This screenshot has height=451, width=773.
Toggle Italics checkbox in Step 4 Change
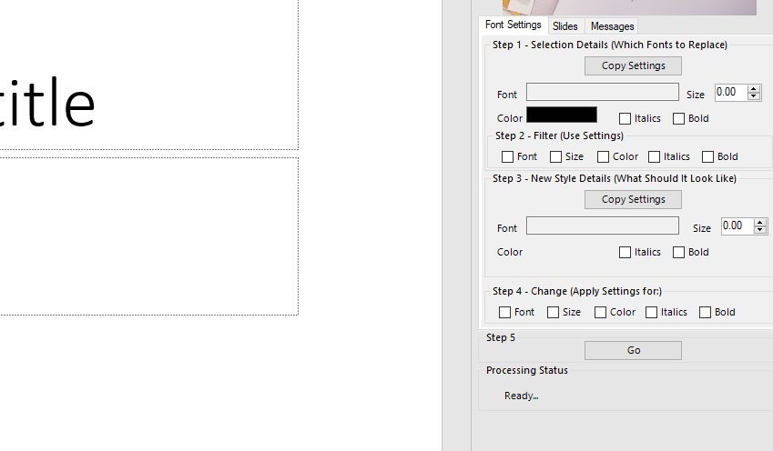[651, 312]
